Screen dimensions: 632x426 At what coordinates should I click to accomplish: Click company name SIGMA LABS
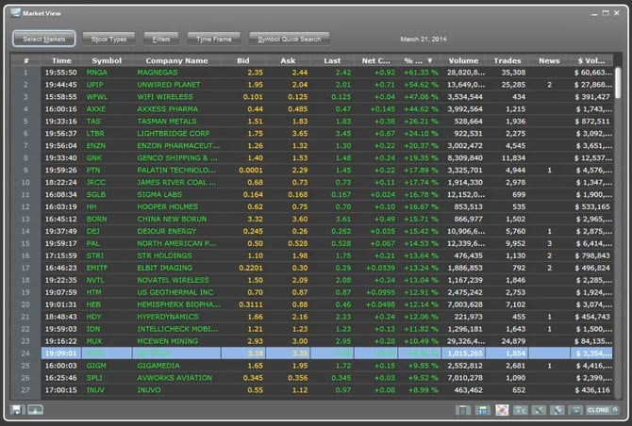pyautogui.click(x=159, y=194)
